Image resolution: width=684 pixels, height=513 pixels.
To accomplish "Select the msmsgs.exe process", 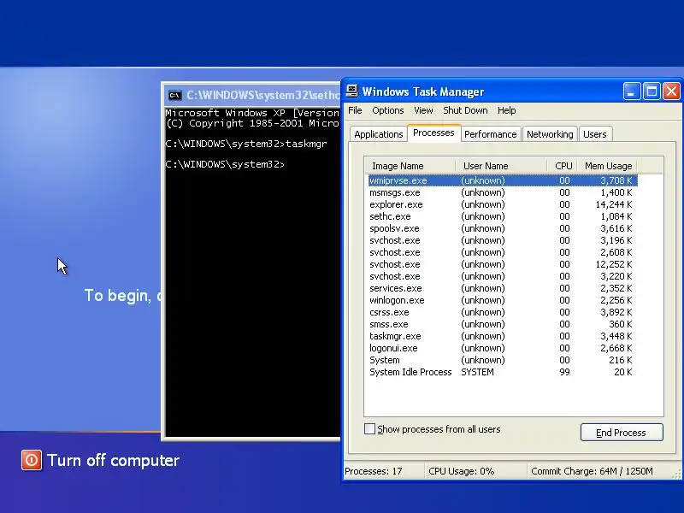I will pos(503,192).
